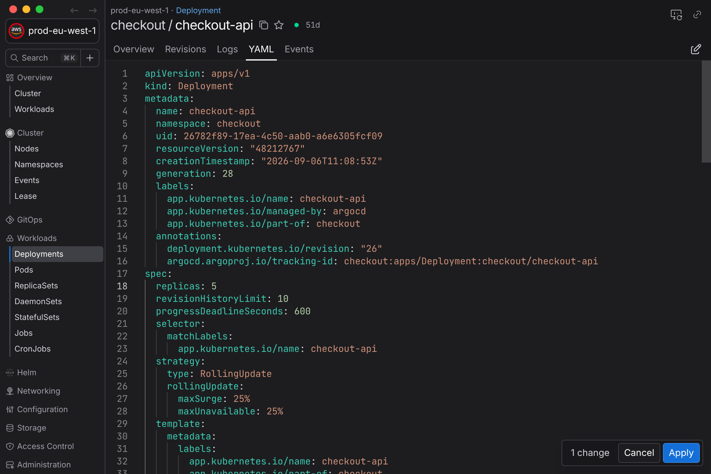This screenshot has width=711, height=474.
Task: Click the 'generation: 28' YAML line
Action: click(195, 174)
